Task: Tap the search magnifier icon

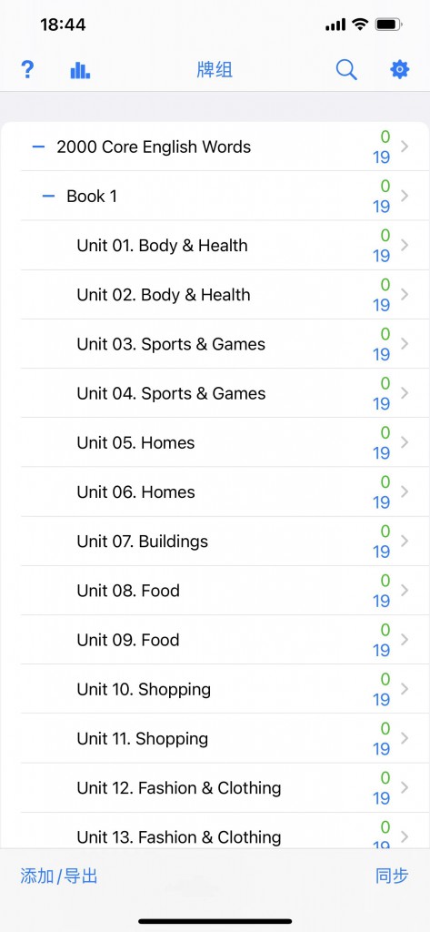Action: [x=346, y=70]
